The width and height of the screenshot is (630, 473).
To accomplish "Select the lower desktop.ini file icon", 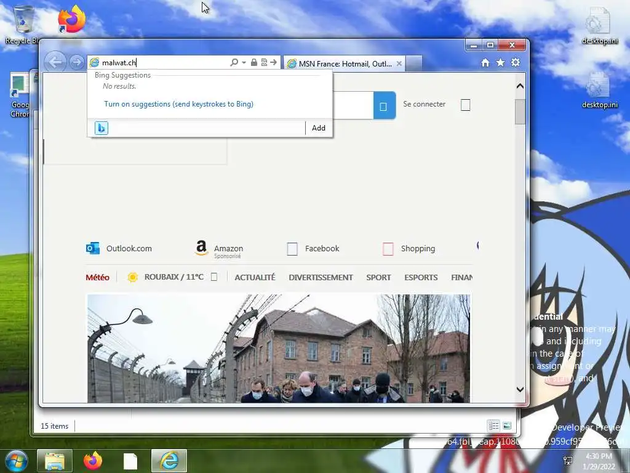I will [x=599, y=90].
